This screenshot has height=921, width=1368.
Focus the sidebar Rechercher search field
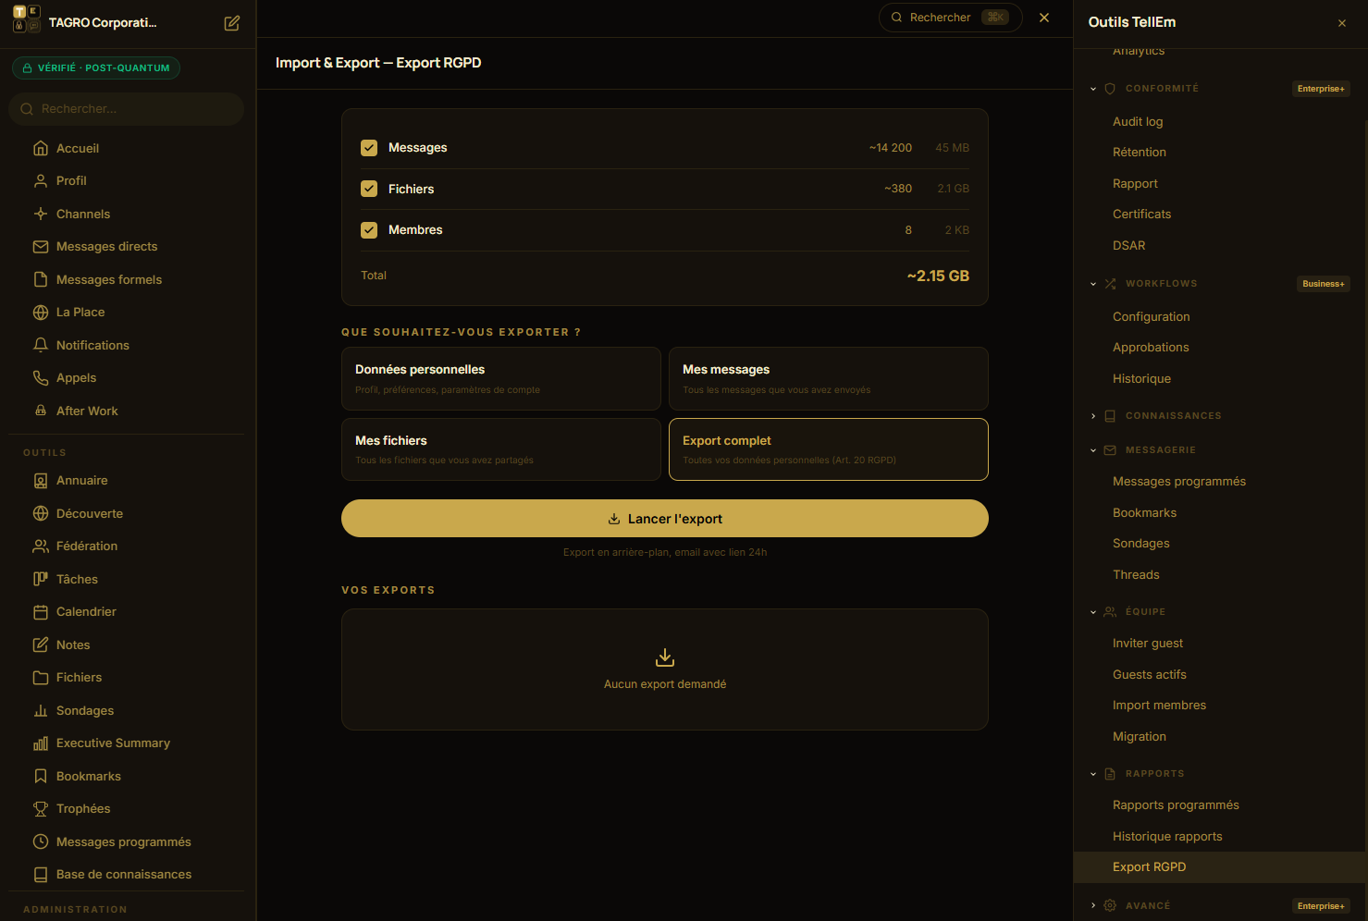point(127,109)
